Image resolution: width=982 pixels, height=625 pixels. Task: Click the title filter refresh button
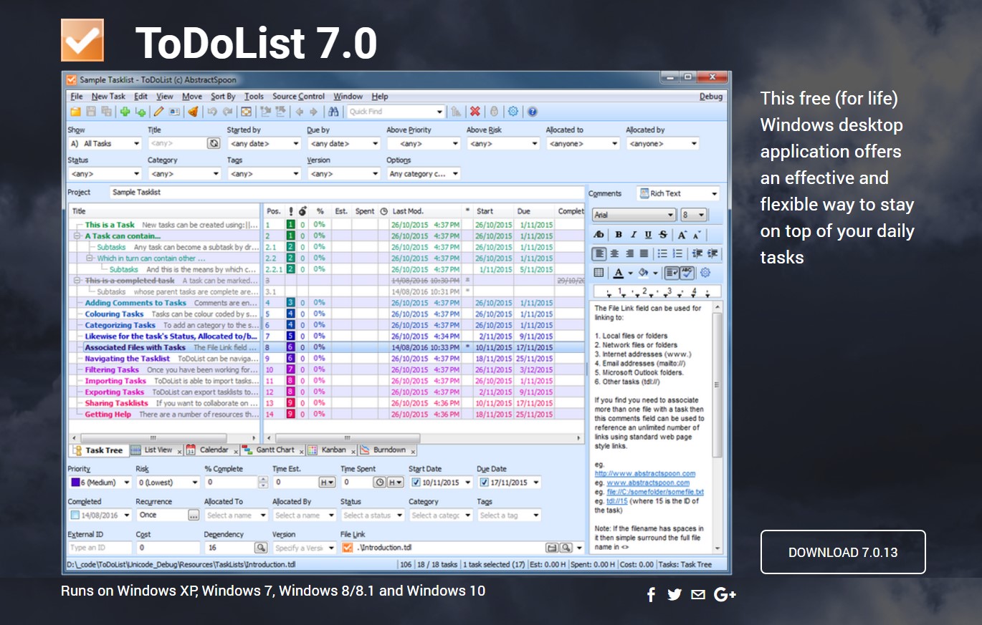(214, 143)
